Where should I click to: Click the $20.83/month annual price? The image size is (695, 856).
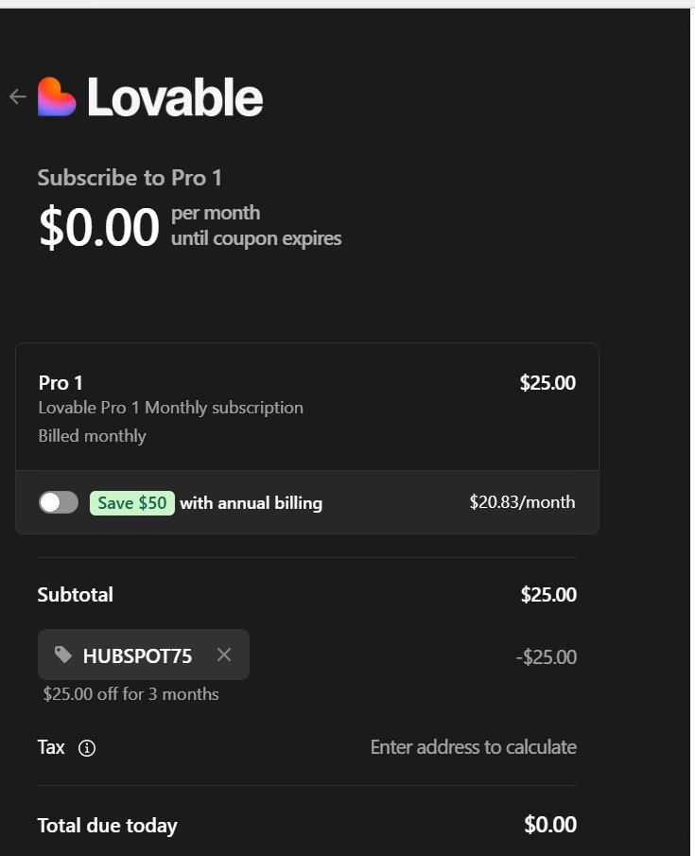click(522, 502)
